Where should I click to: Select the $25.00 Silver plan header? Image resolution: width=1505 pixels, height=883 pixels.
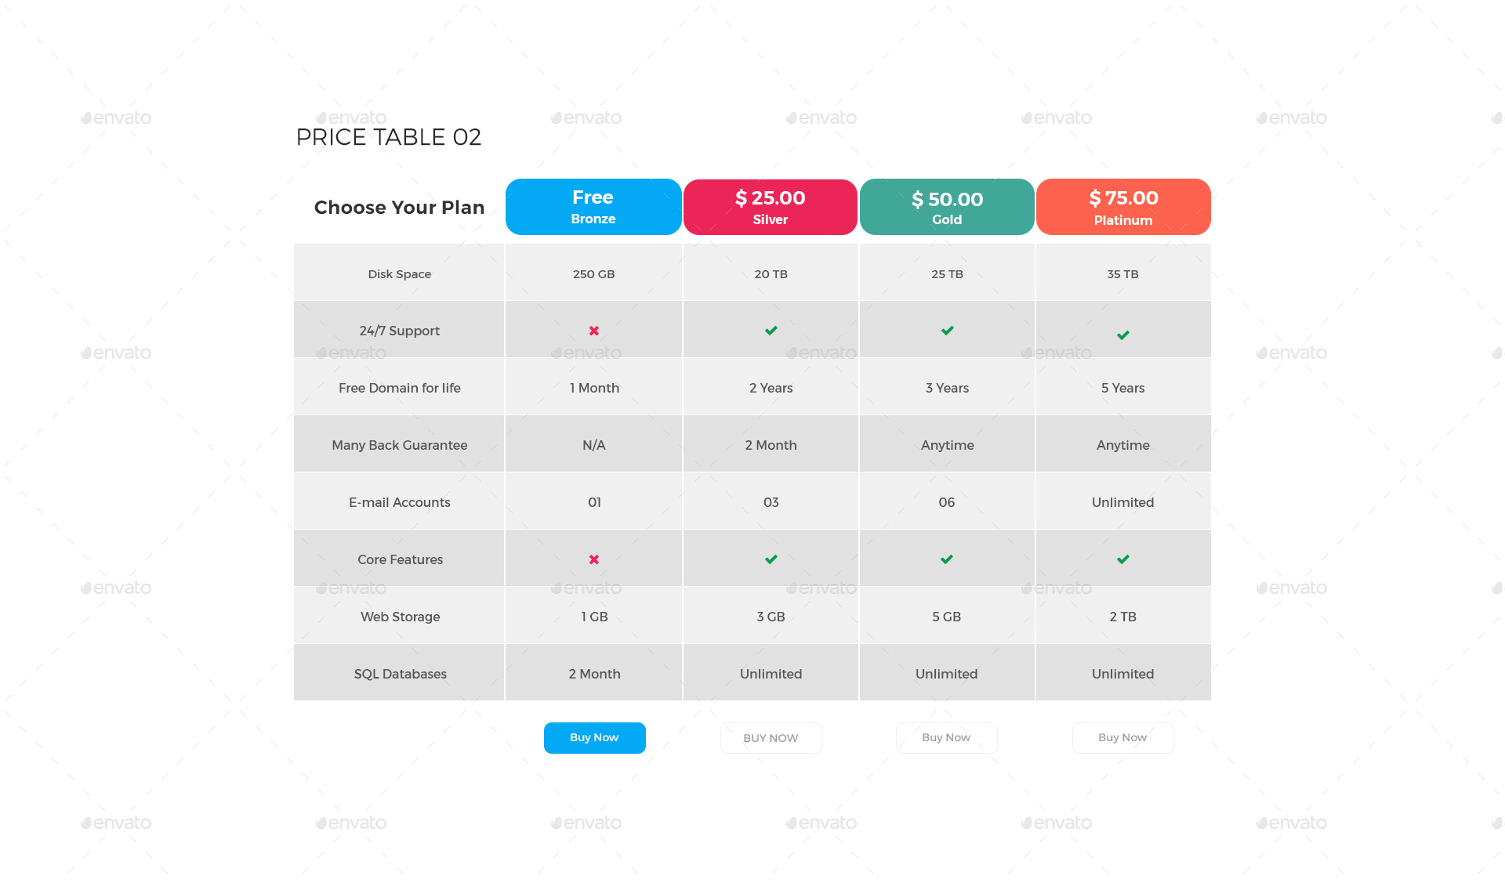(x=771, y=207)
